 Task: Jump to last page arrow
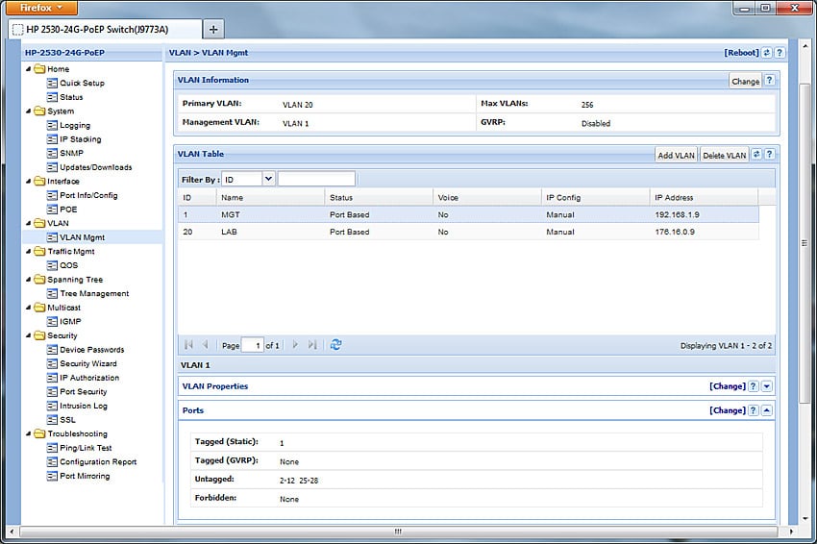point(312,344)
